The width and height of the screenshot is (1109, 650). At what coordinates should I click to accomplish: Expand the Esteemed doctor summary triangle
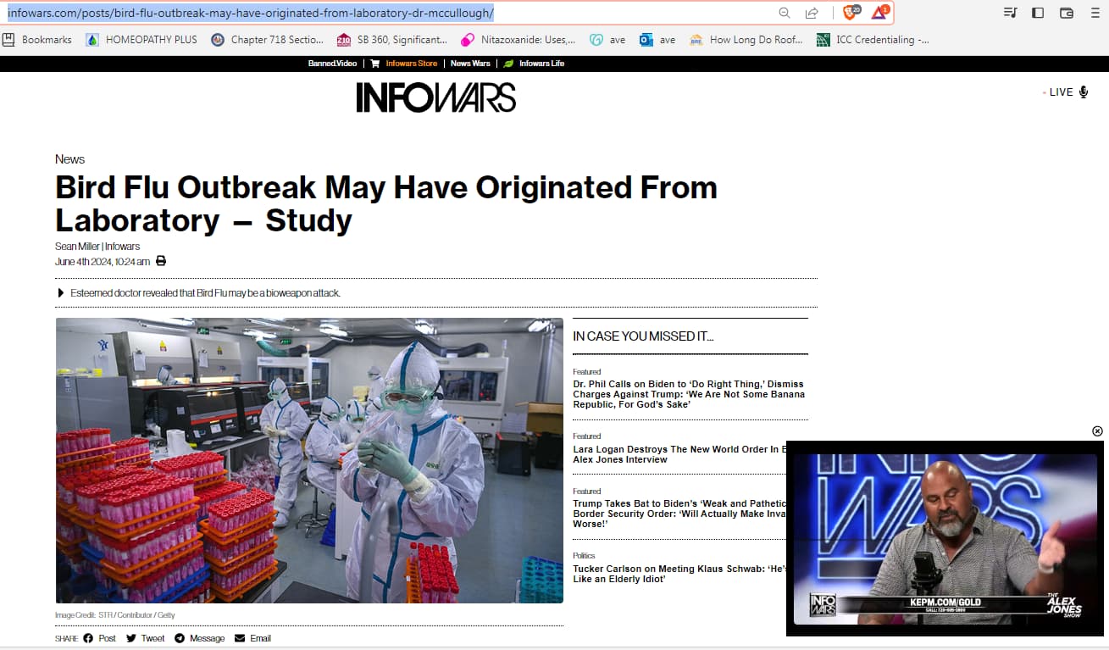(61, 293)
